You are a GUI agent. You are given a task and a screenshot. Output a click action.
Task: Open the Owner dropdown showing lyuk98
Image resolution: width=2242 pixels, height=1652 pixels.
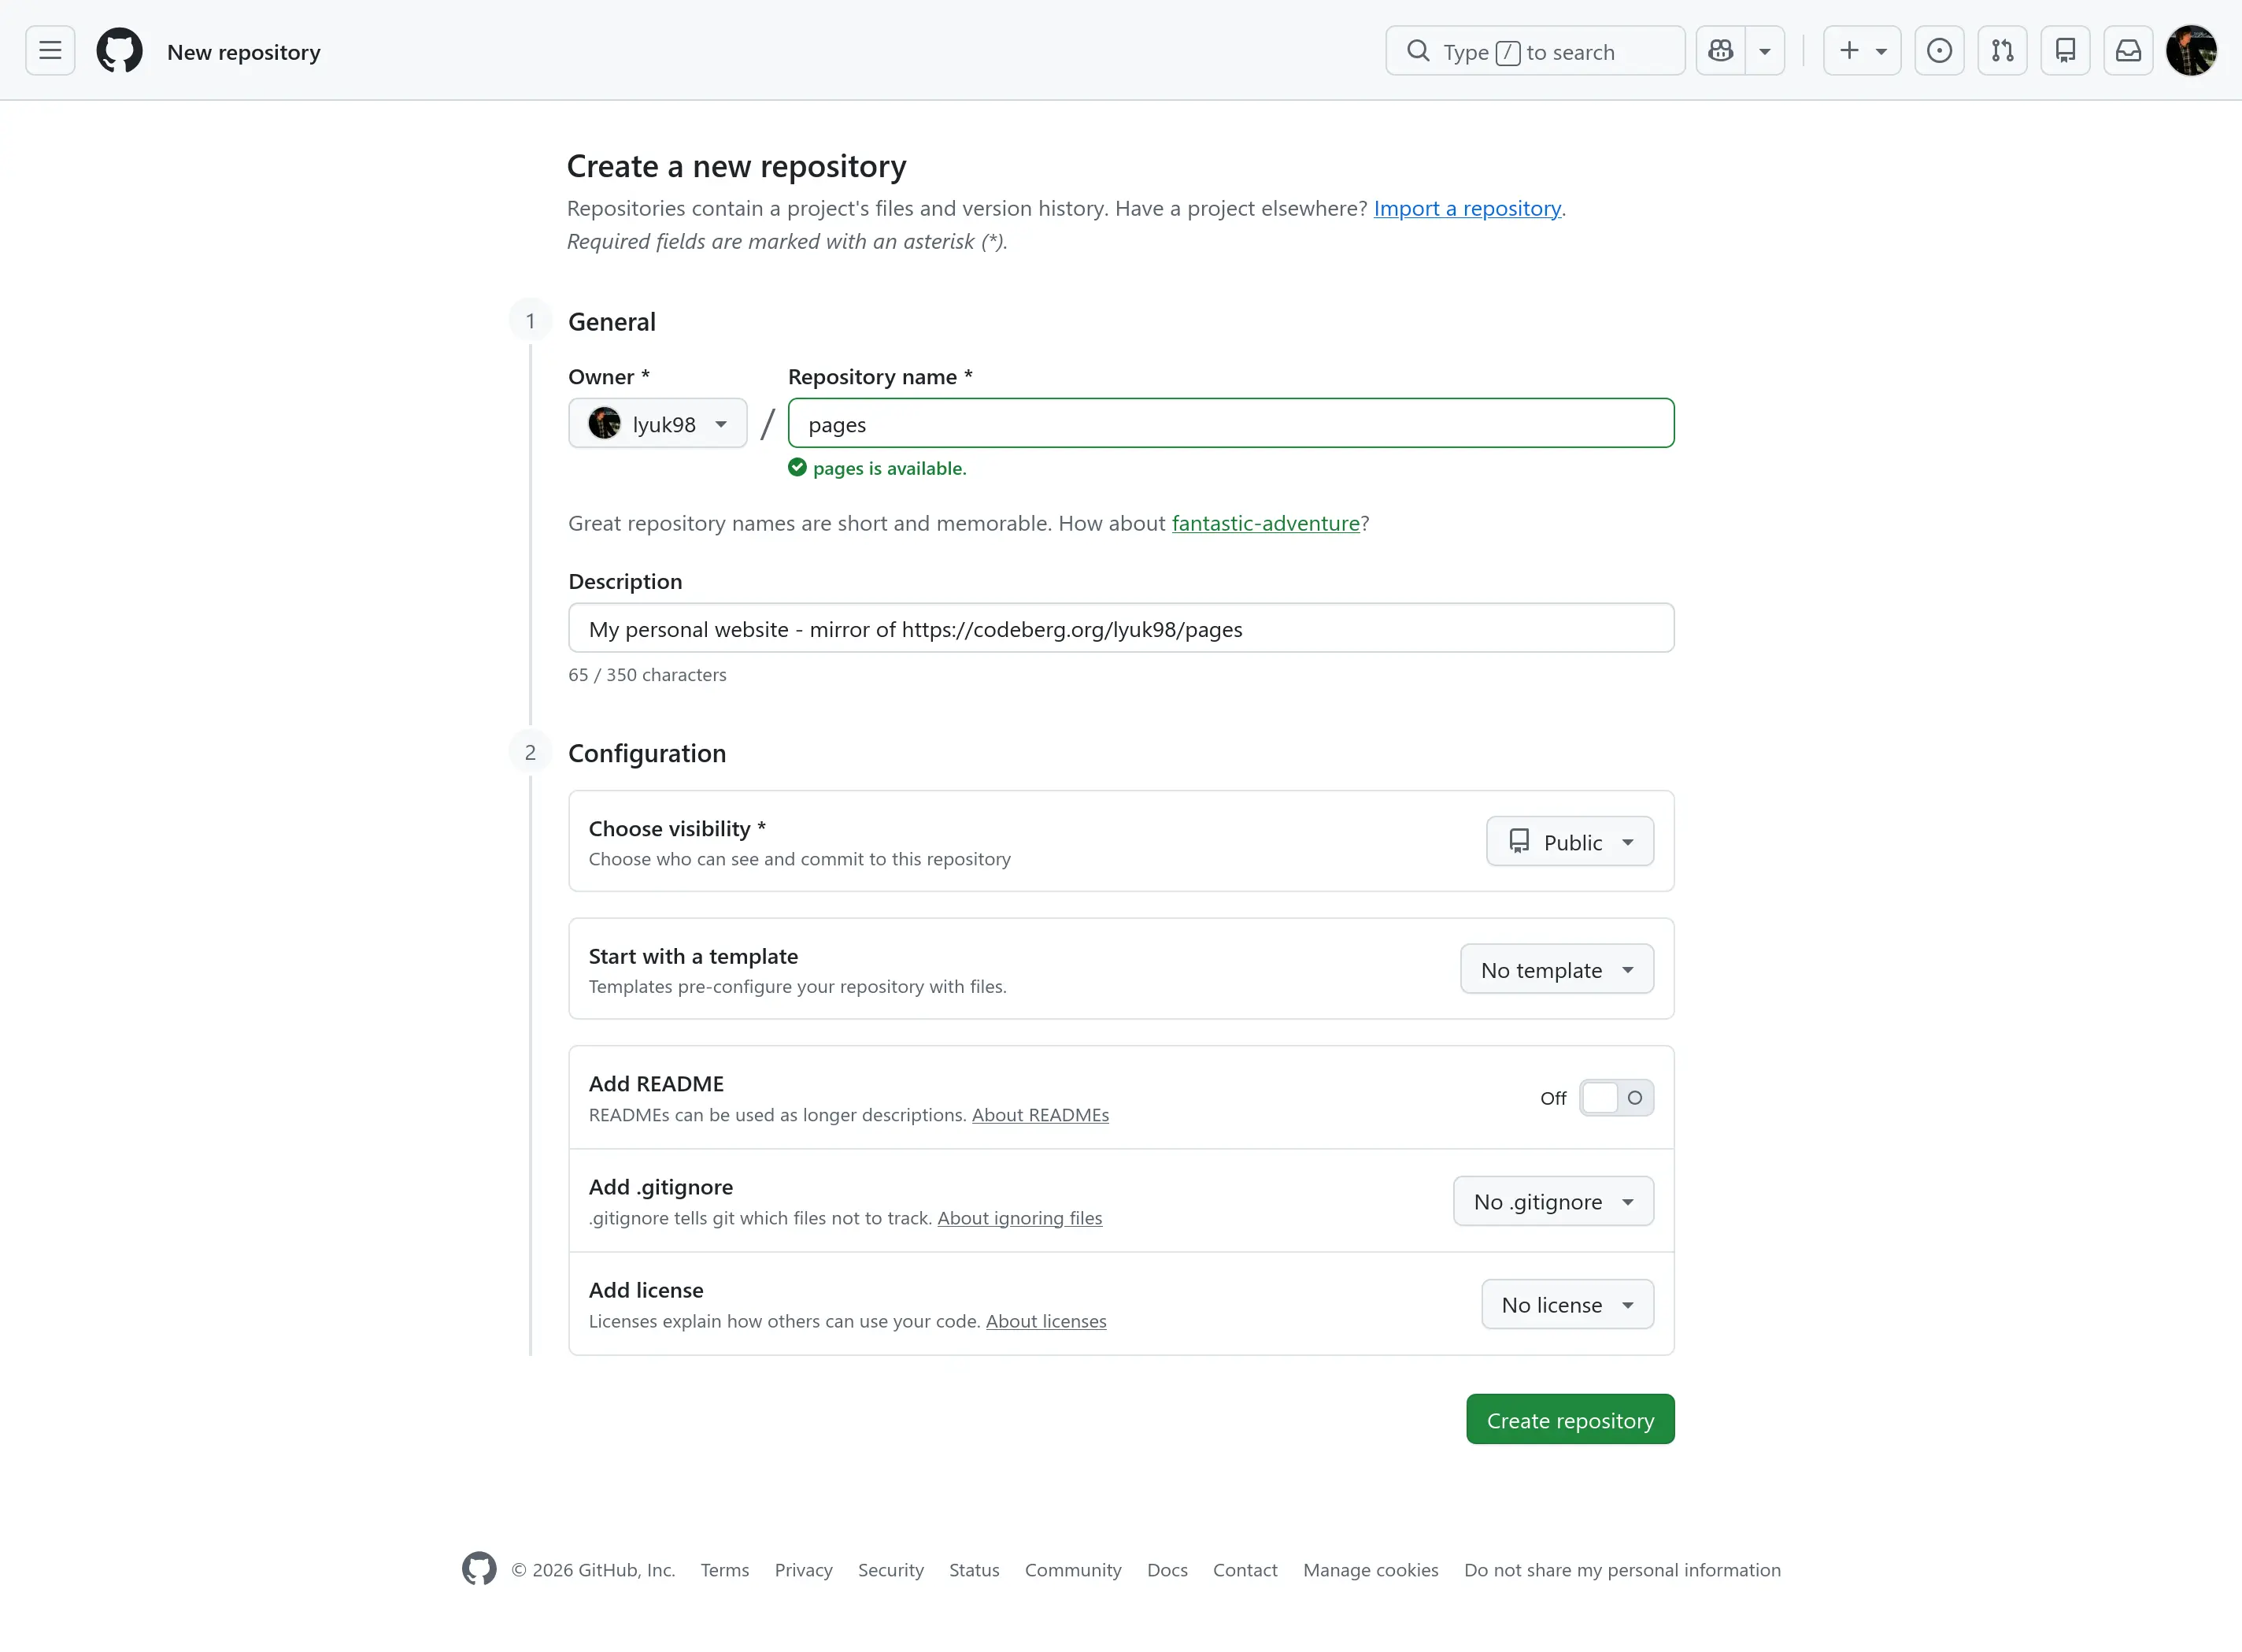[657, 423]
